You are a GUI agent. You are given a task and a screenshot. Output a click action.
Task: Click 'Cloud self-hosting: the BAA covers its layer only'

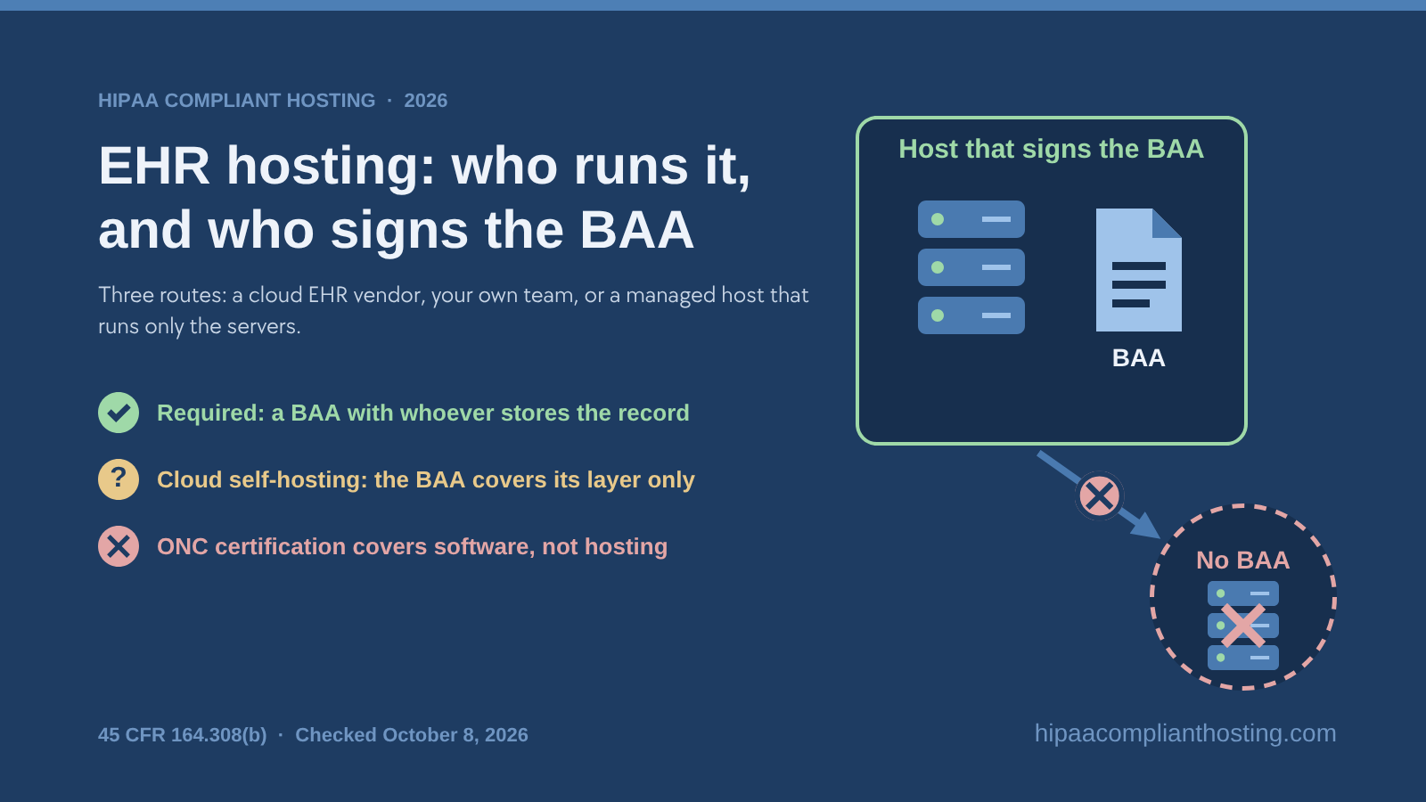[426, 479]
